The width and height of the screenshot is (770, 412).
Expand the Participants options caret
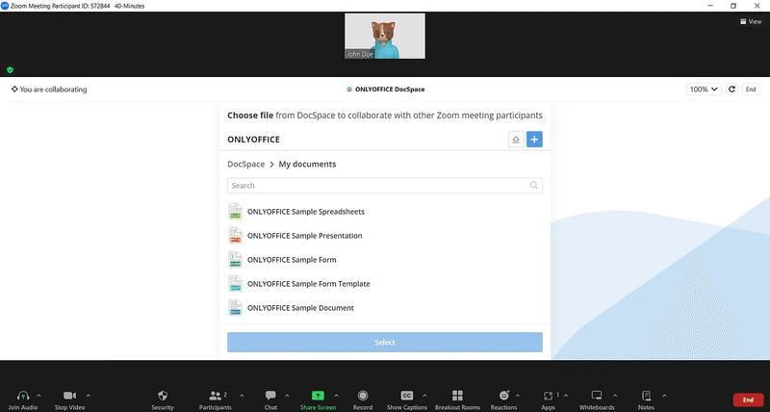click(x=242, y=396)
